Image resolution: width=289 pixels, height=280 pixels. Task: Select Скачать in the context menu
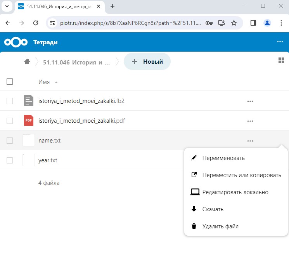tap(213, 209)
